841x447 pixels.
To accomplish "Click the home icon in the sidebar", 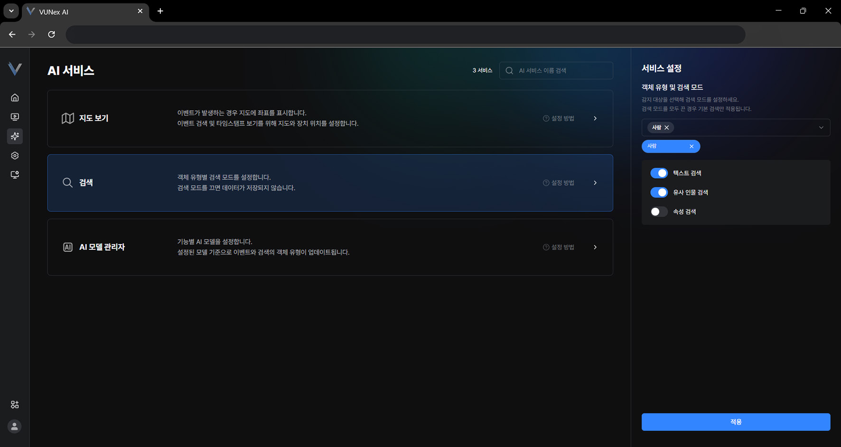I will (15, 97).
